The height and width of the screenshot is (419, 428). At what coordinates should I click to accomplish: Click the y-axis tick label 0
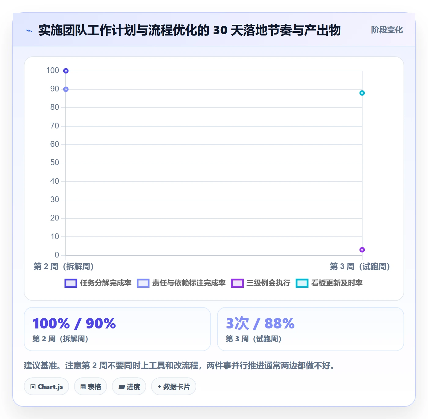pyautogui.click(x=57, y=255)
